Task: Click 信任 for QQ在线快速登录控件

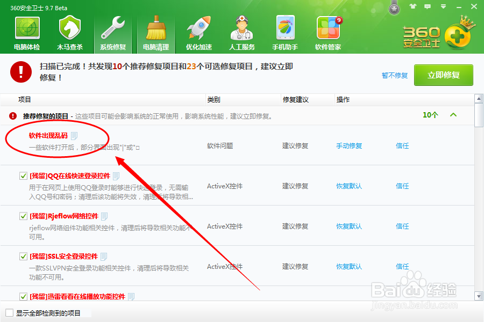Action: coord(402,186)
